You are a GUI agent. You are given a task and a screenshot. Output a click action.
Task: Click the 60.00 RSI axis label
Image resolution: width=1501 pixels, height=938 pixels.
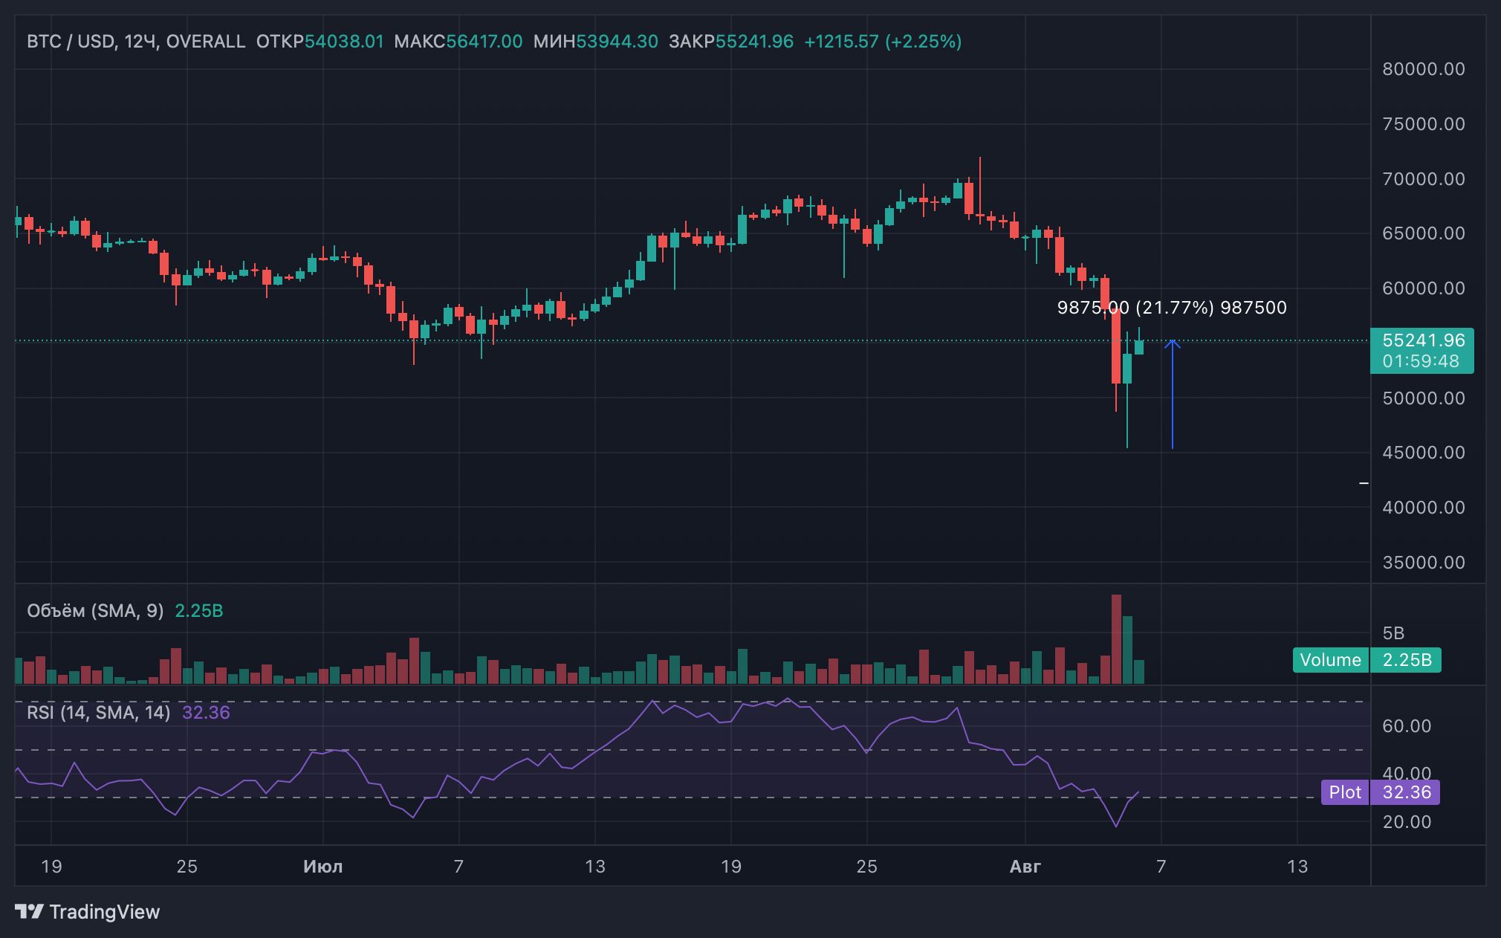pos(1406,726)
